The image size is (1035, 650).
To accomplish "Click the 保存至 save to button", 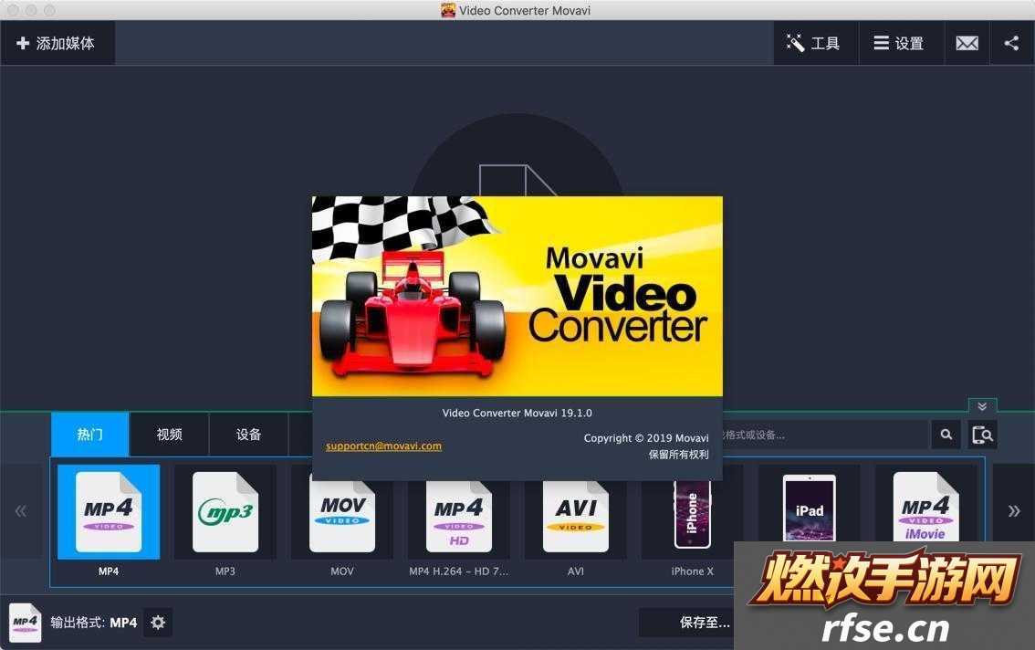I will click(x=687, y=623).
